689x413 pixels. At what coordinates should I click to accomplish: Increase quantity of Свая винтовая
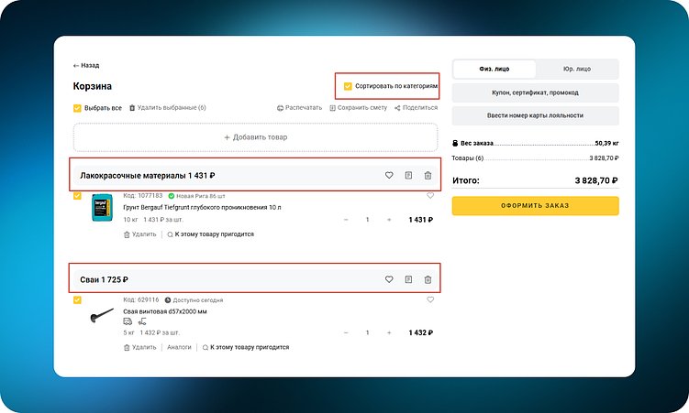(x=389, y=332)
